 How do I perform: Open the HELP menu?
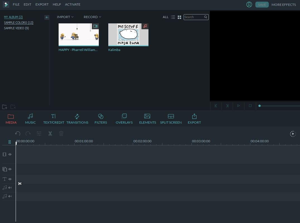point(57,4)
